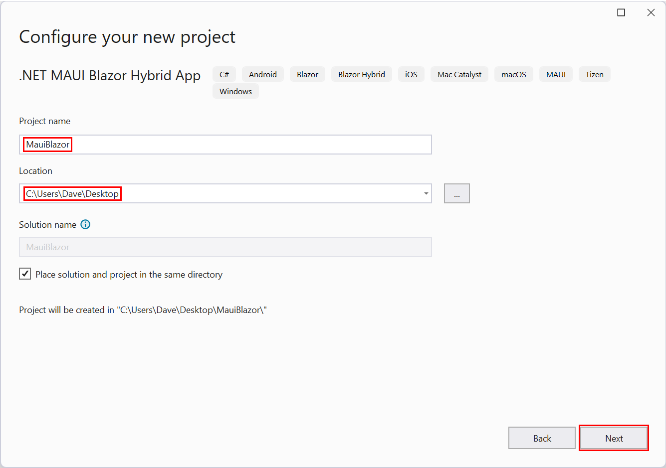Go Back to previous step
The height and width of the screenshot is (468, 666).
coord(542,438)
